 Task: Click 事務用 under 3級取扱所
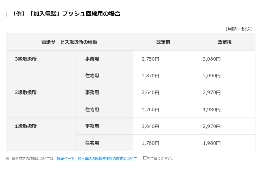(x=92, y=59)
